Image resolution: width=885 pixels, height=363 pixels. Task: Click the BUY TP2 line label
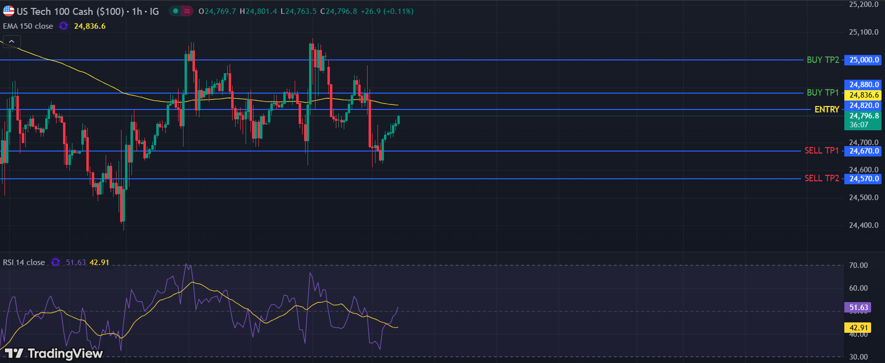822,60
